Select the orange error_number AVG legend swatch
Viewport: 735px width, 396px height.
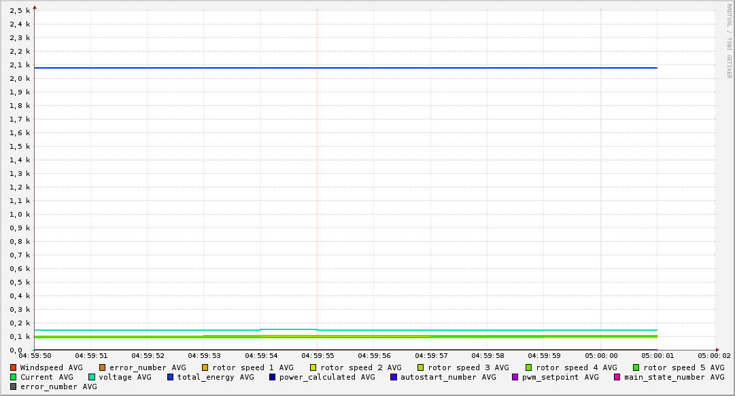103,367
